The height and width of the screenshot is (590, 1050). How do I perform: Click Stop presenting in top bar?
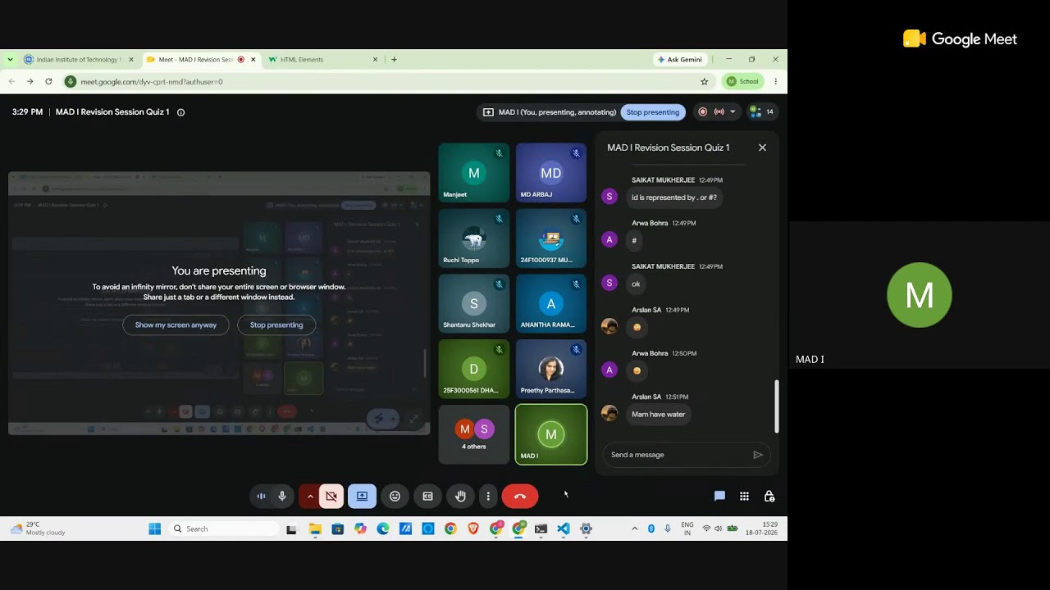click(653, 112)
